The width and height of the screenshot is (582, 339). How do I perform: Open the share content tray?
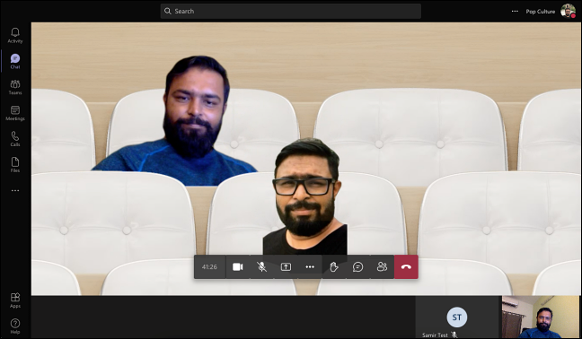[x=286, y=266]
